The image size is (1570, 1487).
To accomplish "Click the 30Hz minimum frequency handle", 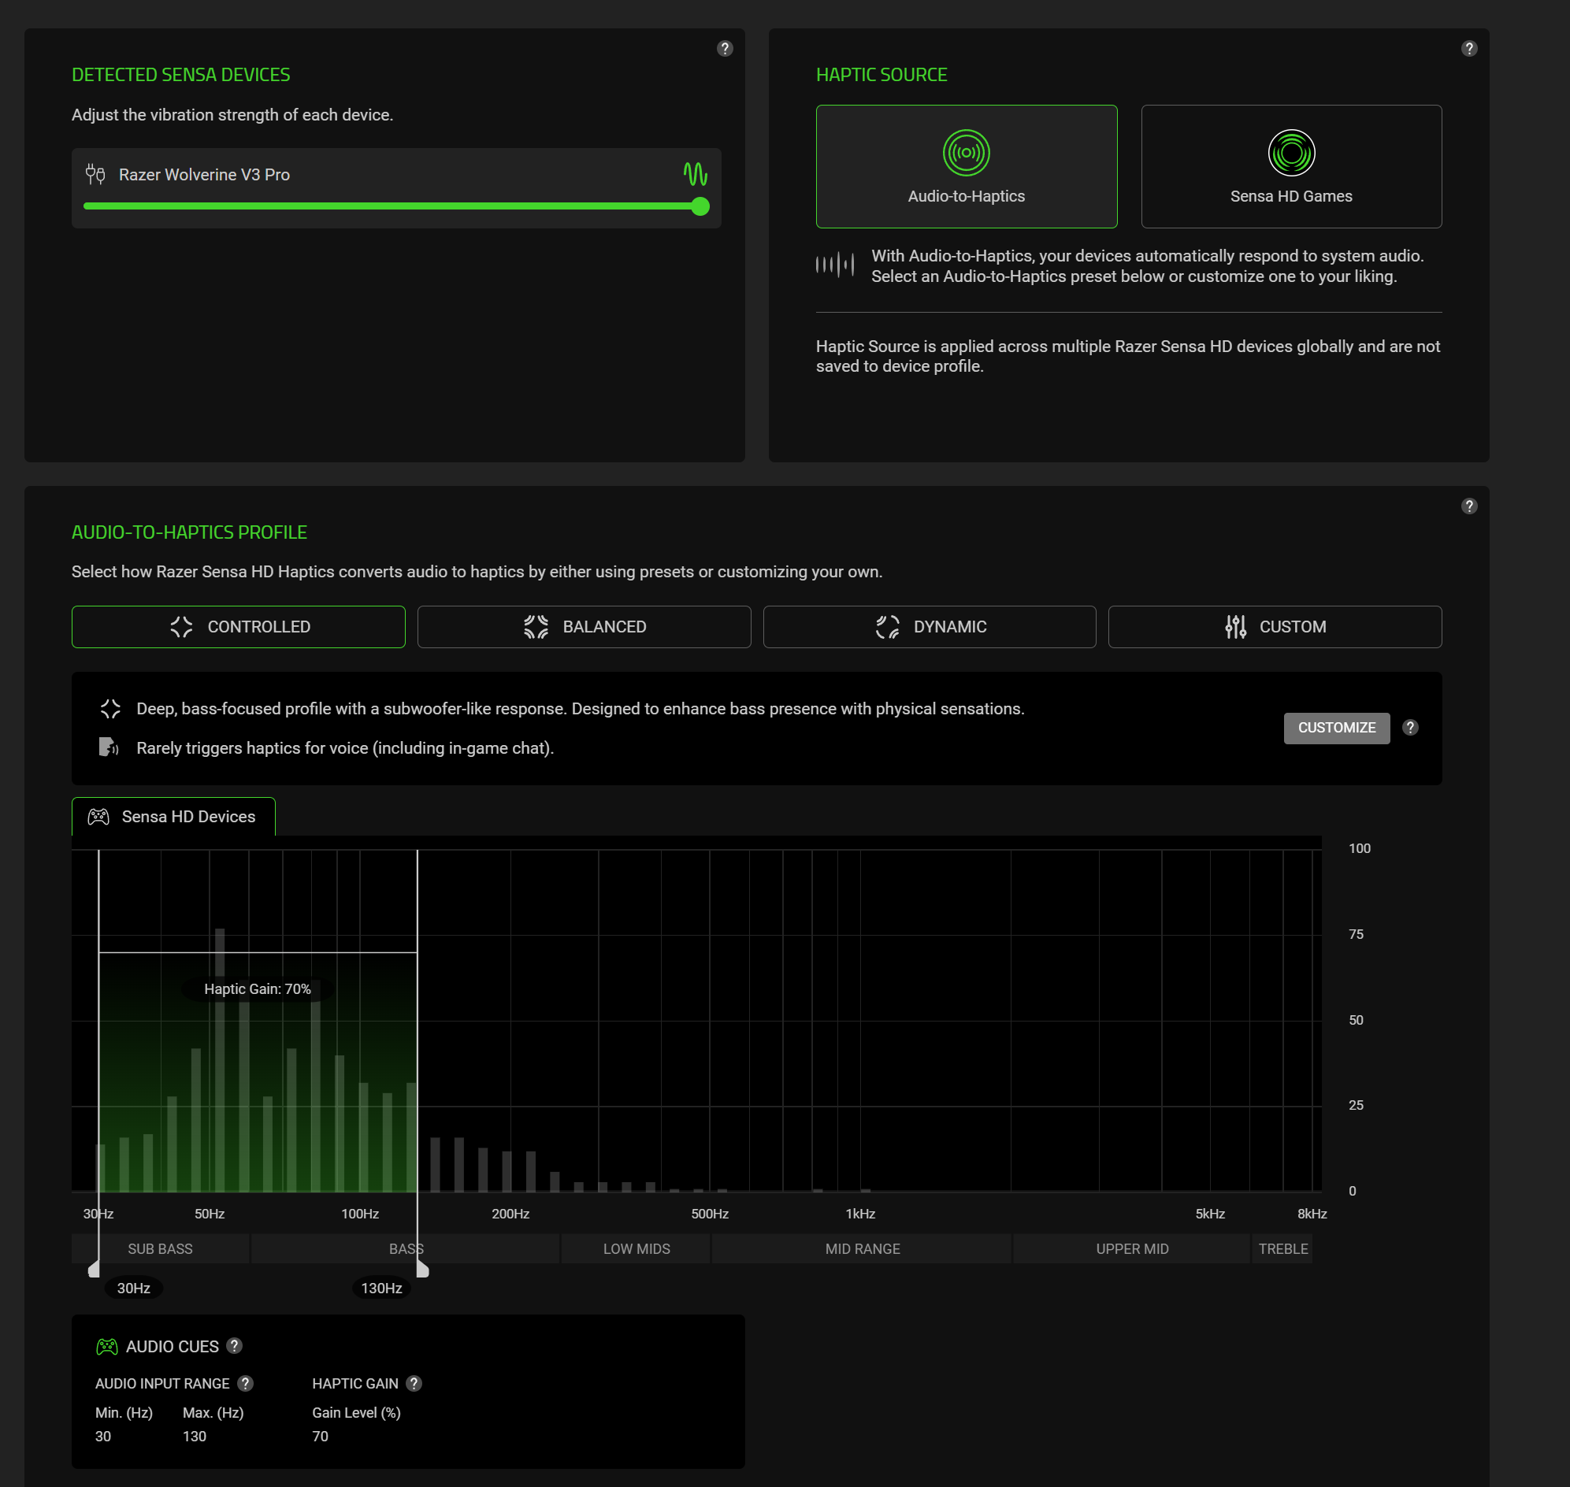I will 94,1269.
